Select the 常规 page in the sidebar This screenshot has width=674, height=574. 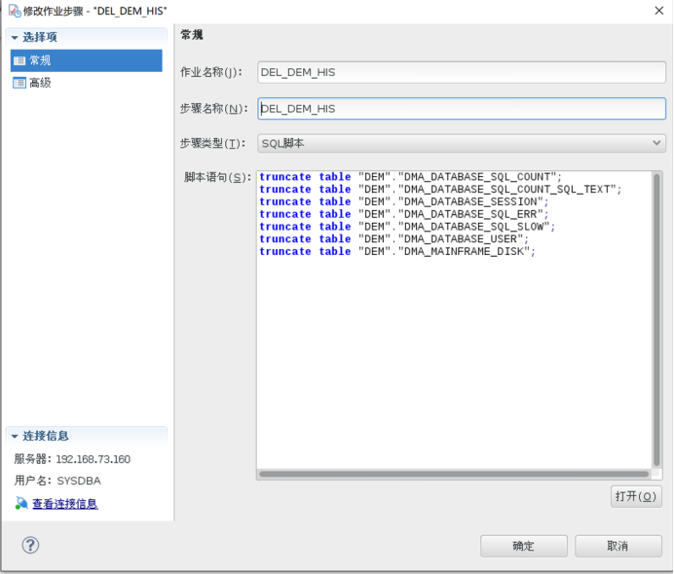coord(39,60)
